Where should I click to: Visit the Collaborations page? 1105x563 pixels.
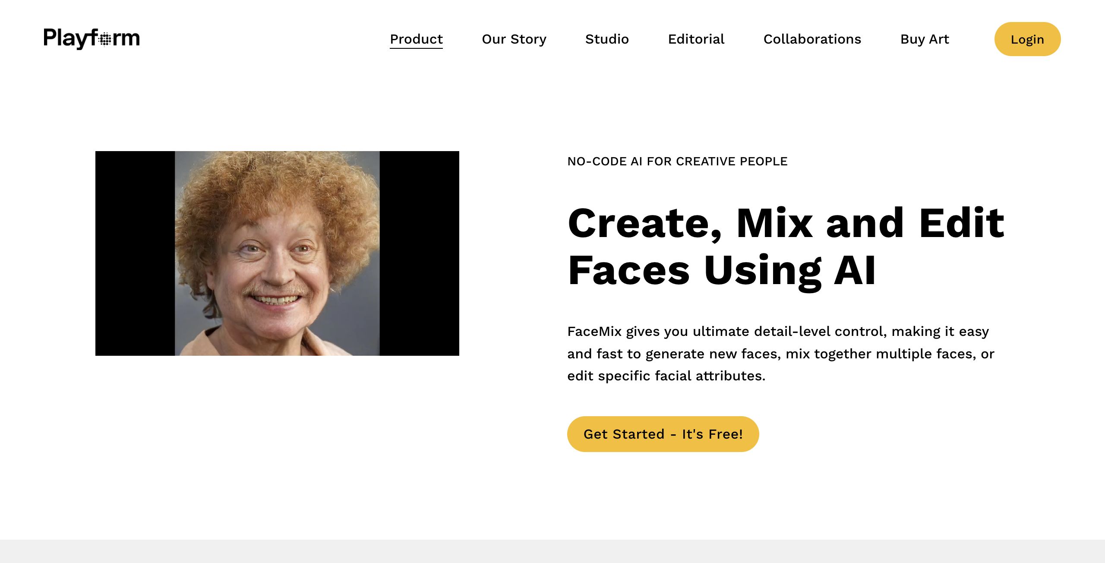pos(812,39)
